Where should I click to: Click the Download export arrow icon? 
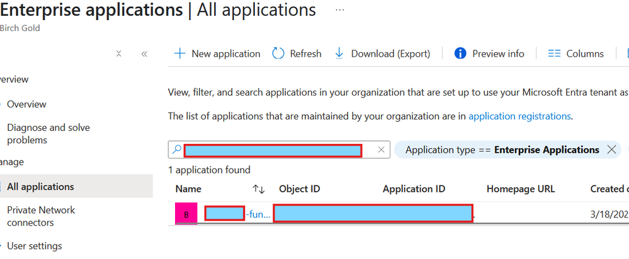[x=339, y=53]
